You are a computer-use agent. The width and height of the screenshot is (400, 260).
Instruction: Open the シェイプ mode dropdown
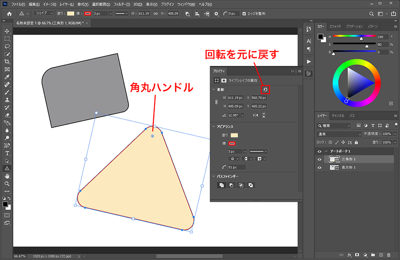point(44,14)
